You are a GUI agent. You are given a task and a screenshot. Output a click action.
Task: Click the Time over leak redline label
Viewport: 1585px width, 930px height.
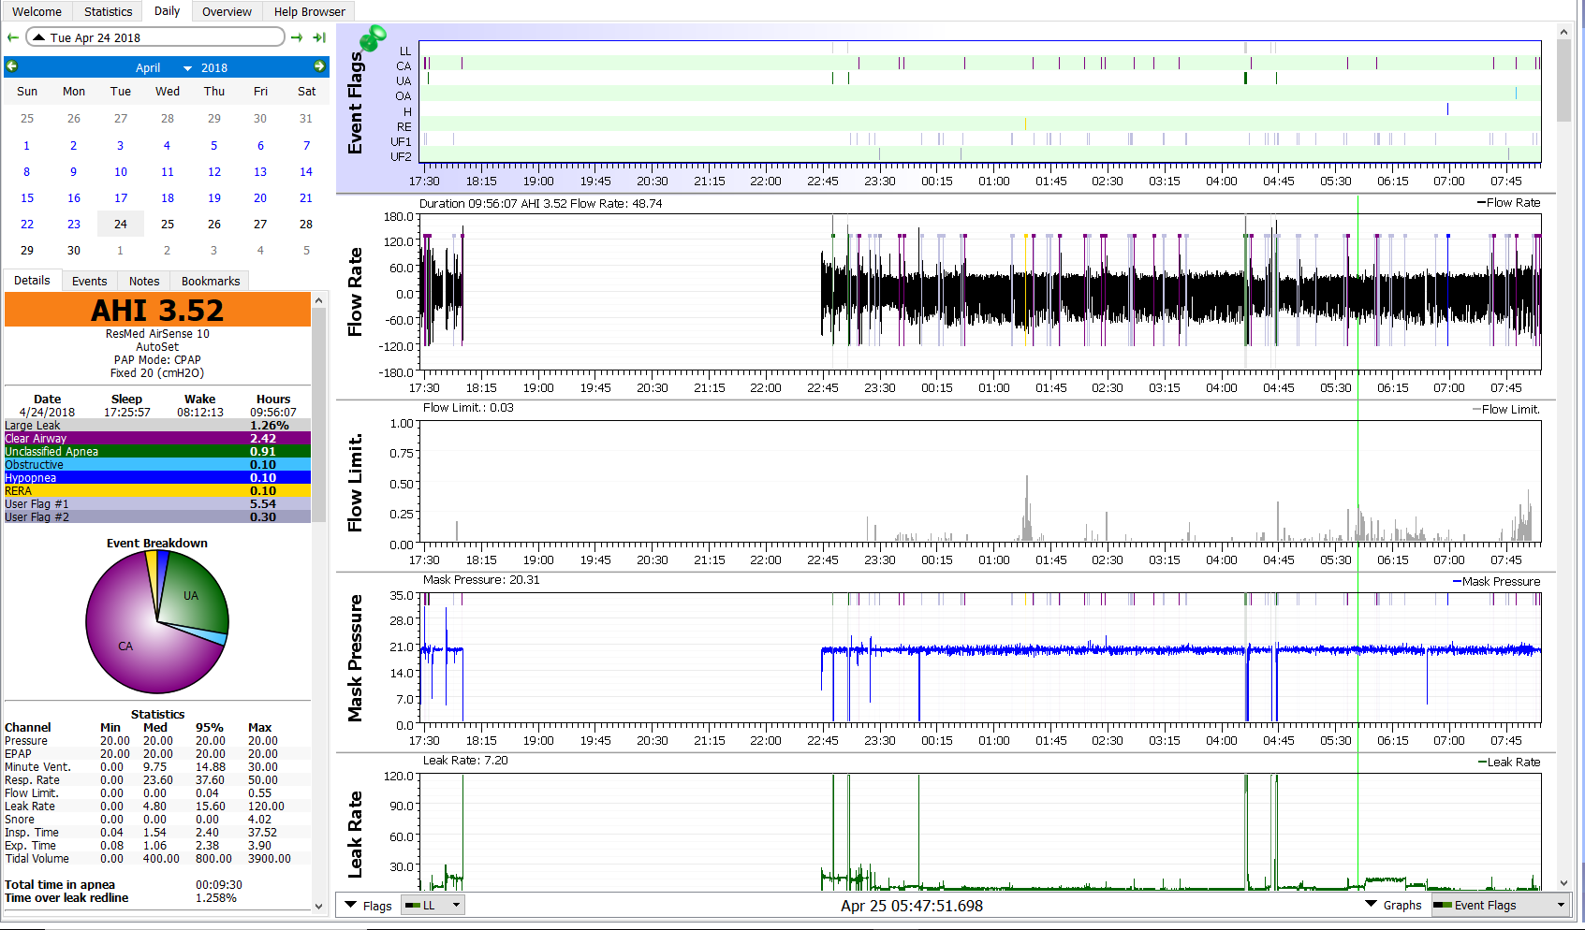click(66, 897)
